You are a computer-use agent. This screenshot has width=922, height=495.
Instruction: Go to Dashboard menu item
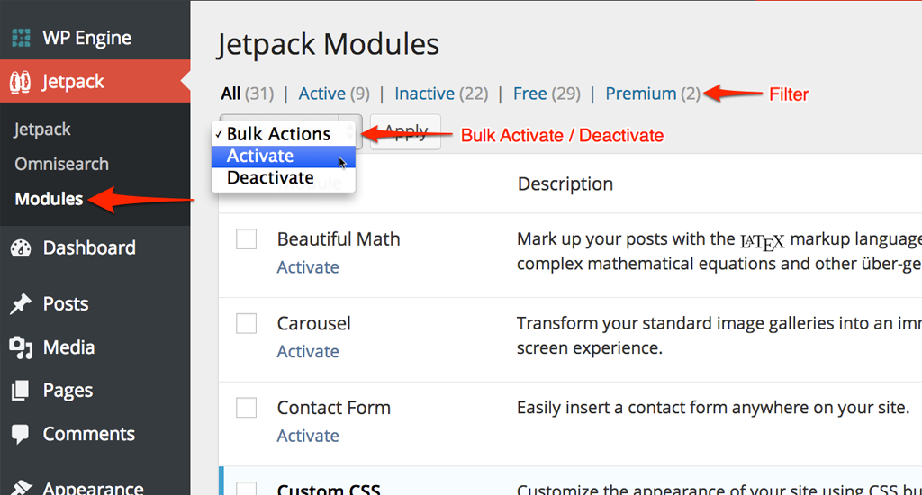click(95, 247)
